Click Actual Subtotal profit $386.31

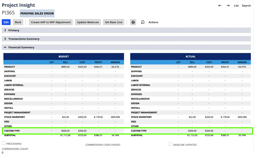tap(225, 135)
